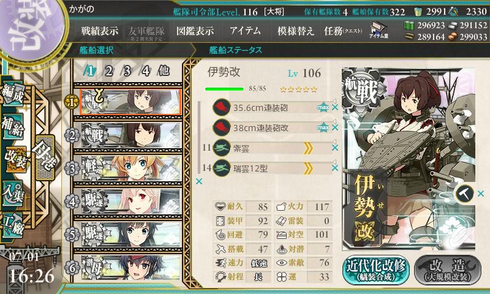Screen dimensions: 490x294
Task: Select the sixth ship 潜母 banner
Action: [x=131, y=268]
